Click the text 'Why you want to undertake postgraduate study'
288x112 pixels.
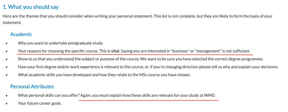(x=61, y=43)
